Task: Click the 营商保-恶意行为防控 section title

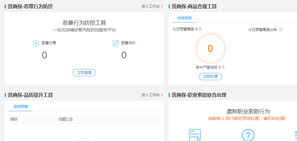Action: coord(30,6)
